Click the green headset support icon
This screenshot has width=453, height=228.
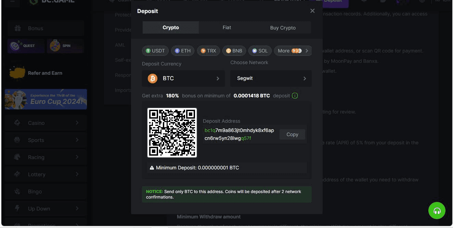click(437, 210)
